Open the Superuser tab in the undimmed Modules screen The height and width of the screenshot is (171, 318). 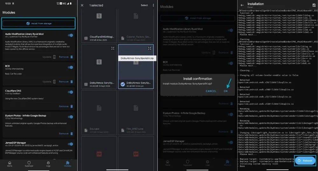tap(29, 164)
